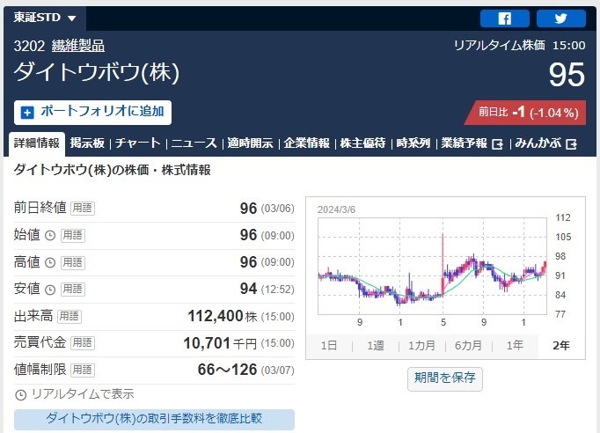Screen dimensions: 600x433
Task: Click the ダイトウボウ(株)の株価・株式情報 heading
Action: 112,170
